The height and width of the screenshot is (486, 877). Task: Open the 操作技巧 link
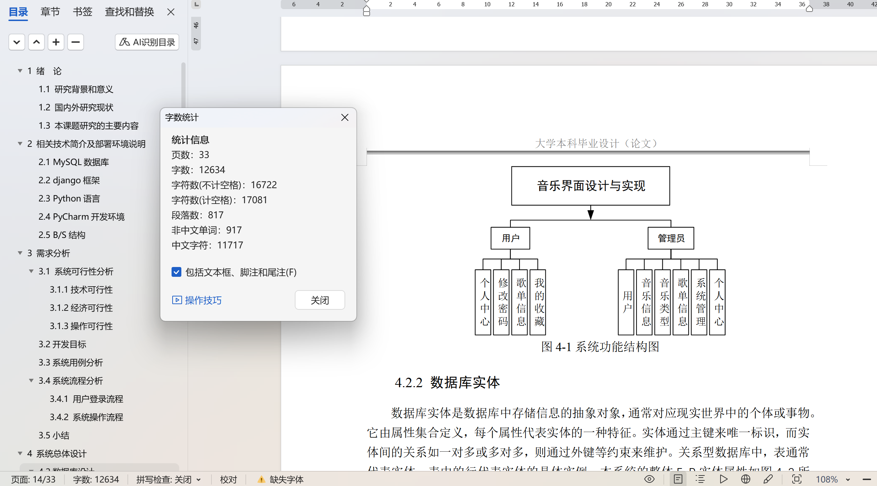click(197, 300)
